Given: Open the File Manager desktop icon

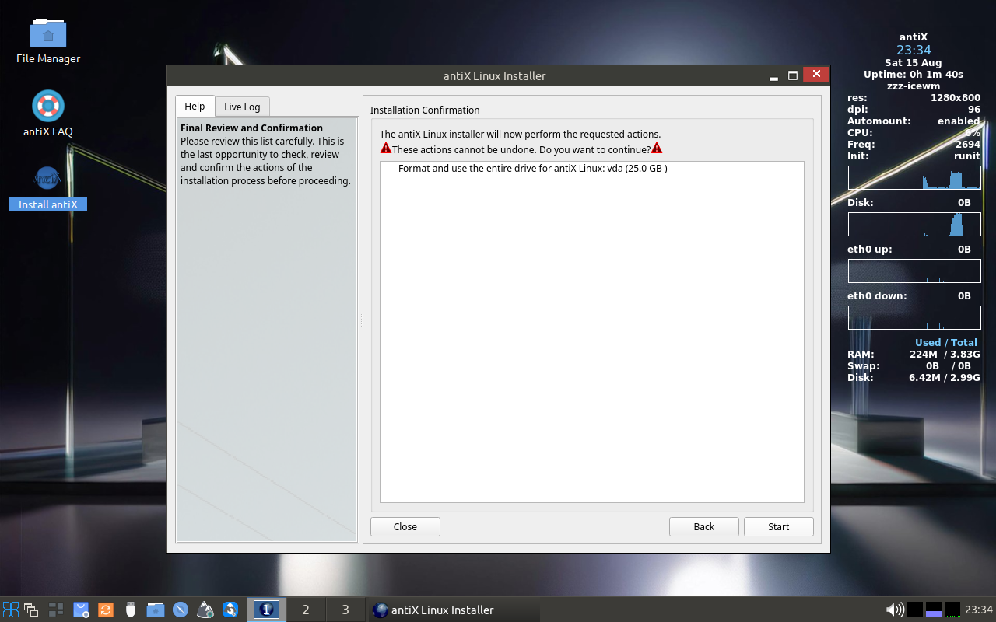Looking at the screenshot, I should (x=48, y=33).
